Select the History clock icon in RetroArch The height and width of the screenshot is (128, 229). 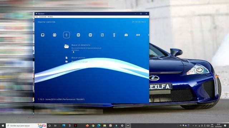click(55, 35)
